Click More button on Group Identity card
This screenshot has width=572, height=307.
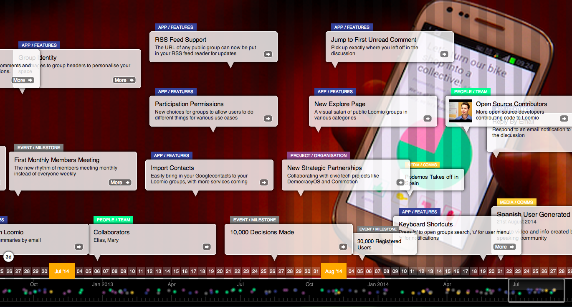coord(124,80)
